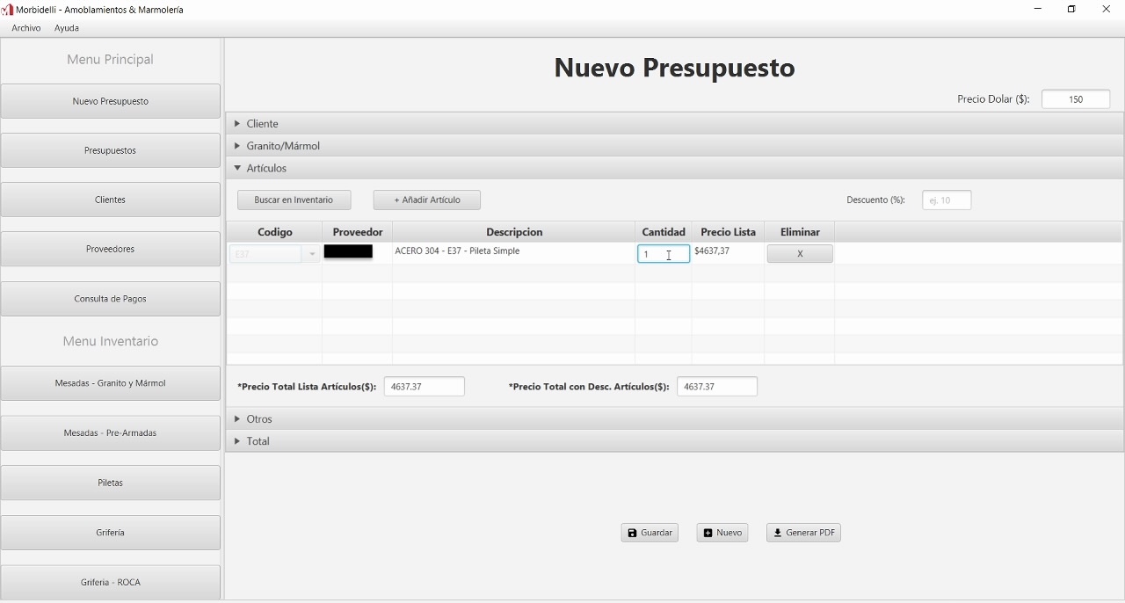The height and width of the screenshot is (603, 1125).
Task: Click the Precio Dolar input field
Action: [1076, 99]
